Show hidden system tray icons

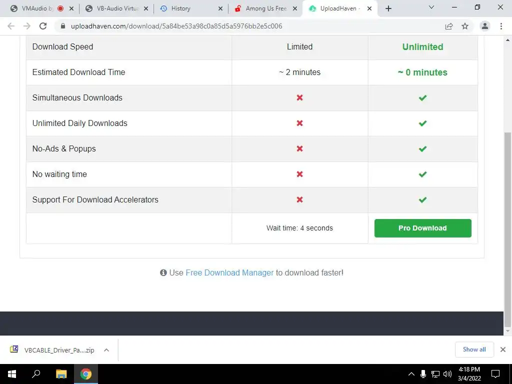[411, 374]
